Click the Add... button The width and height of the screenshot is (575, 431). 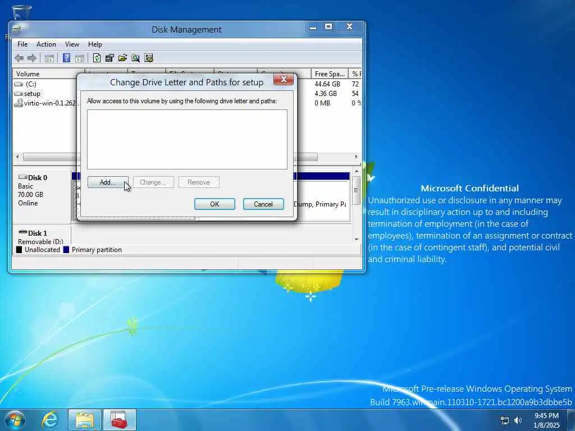click(108, 182)
